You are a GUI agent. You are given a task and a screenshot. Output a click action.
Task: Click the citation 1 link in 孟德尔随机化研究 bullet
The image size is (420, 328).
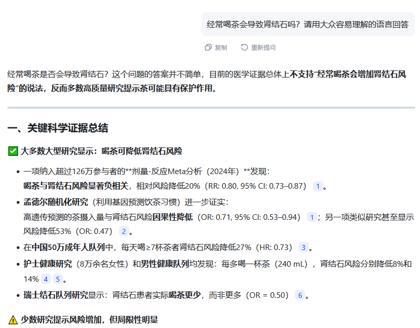[312, 216]
